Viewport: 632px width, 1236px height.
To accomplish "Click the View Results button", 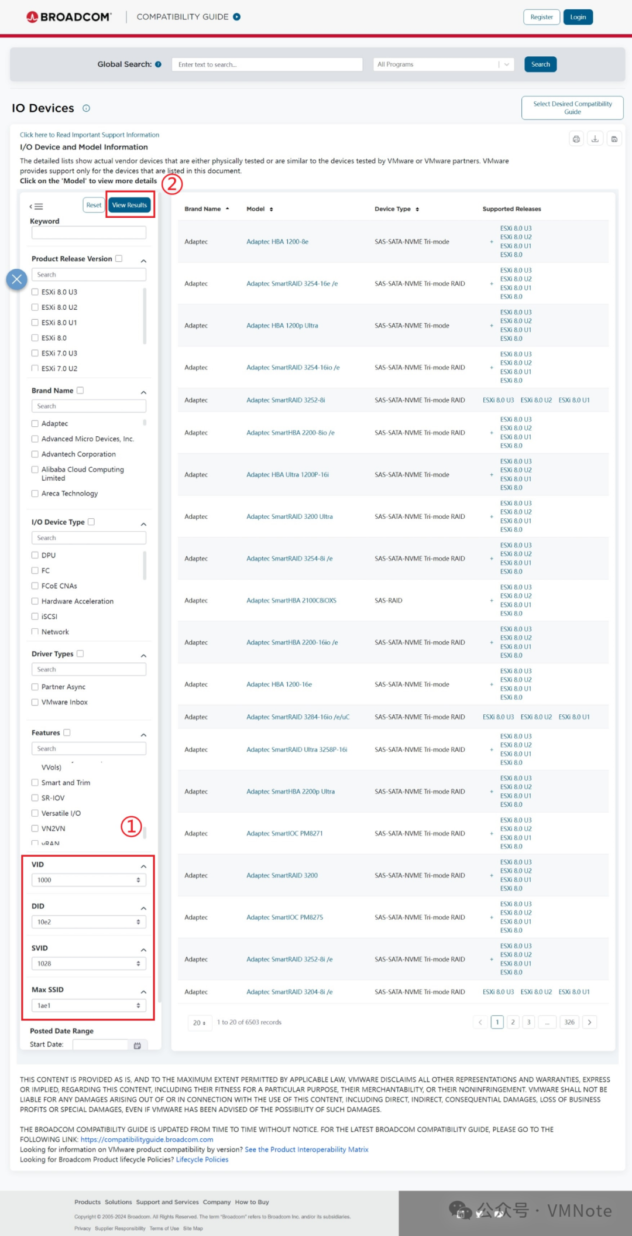I will point(129,205).
